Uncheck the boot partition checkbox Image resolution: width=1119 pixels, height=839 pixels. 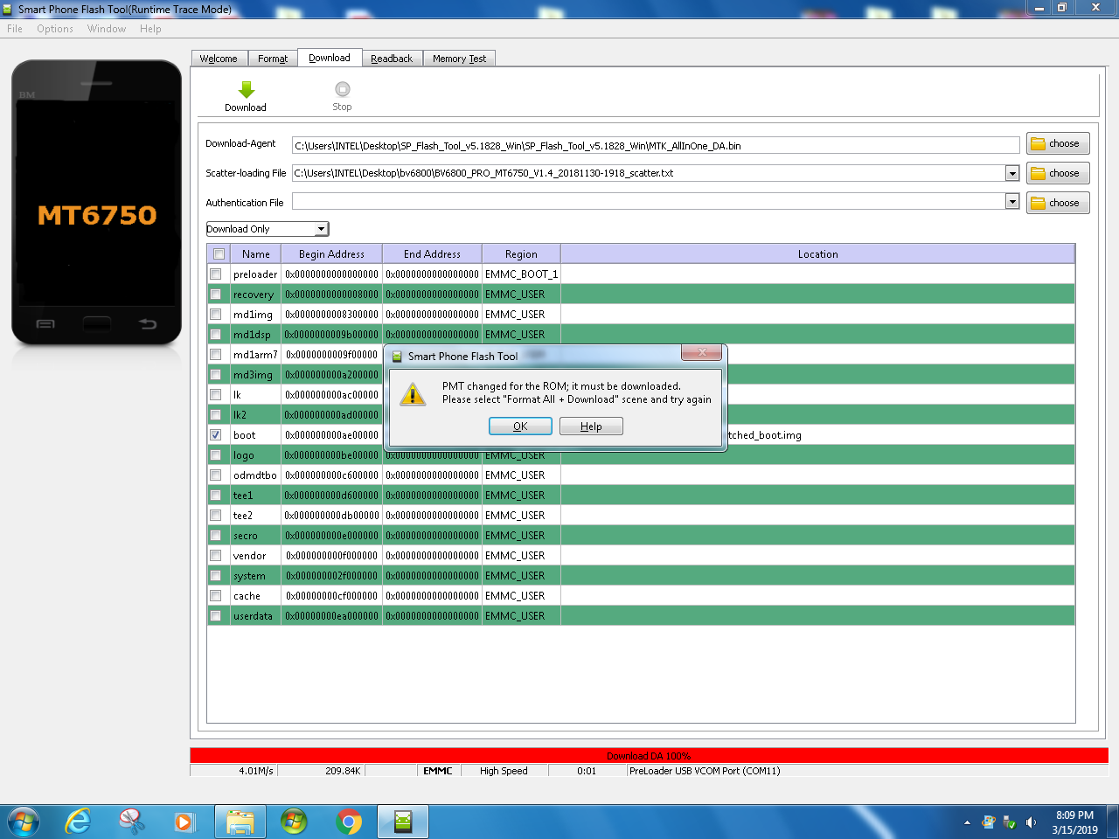pos(215,435)
